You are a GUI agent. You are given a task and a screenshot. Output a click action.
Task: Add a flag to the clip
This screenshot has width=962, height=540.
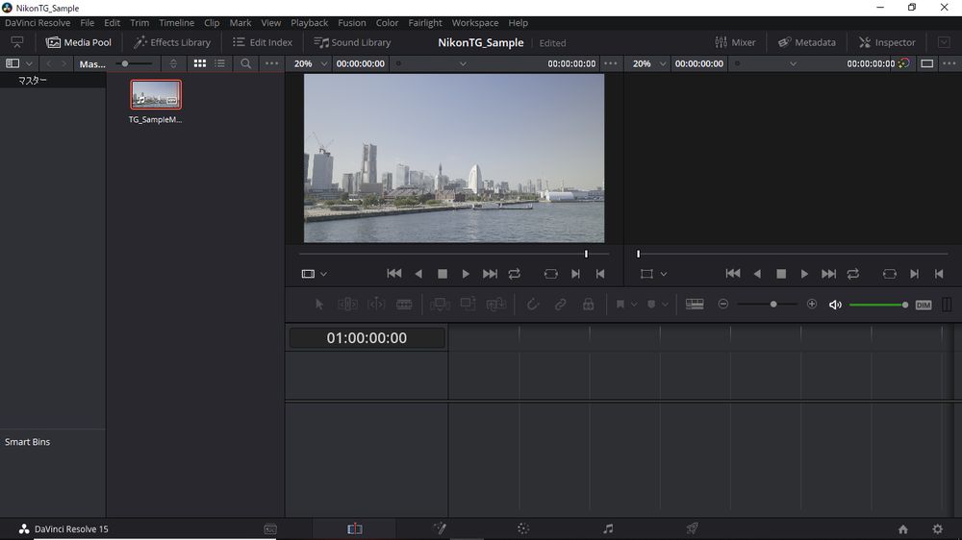pos(620,304)
